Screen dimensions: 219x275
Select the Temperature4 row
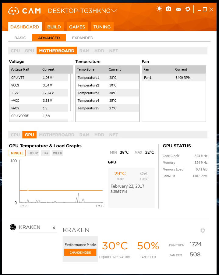pyautogui.click(x=108, y=101)
